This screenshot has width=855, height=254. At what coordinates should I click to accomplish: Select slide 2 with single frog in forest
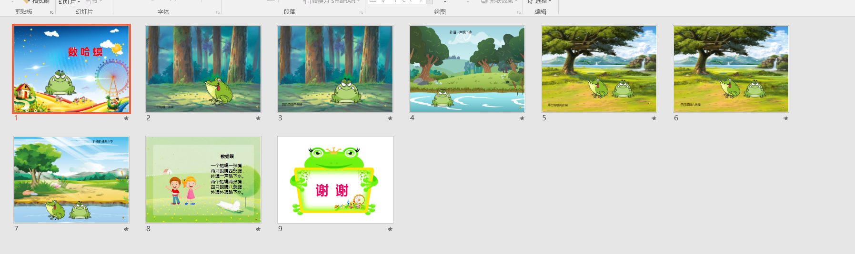coord(203,69)
